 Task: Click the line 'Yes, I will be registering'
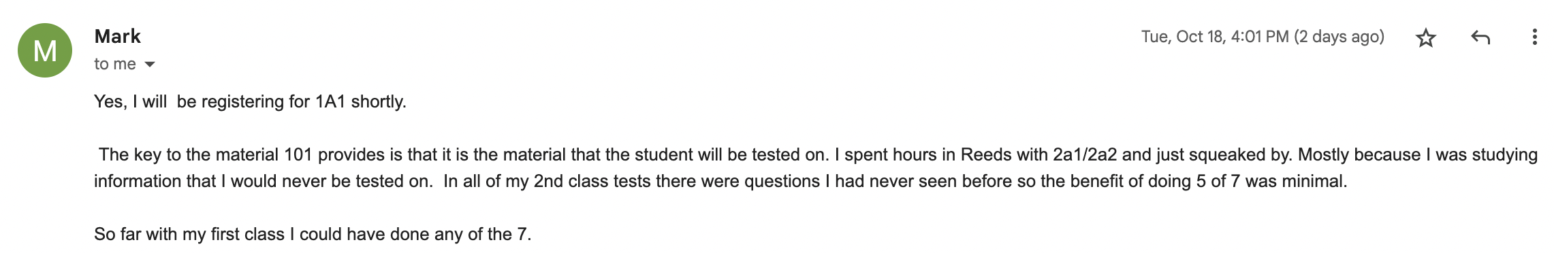pos(250,101)
